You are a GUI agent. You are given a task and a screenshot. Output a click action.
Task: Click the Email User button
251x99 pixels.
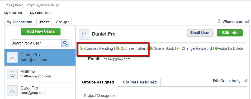[200, 33]
